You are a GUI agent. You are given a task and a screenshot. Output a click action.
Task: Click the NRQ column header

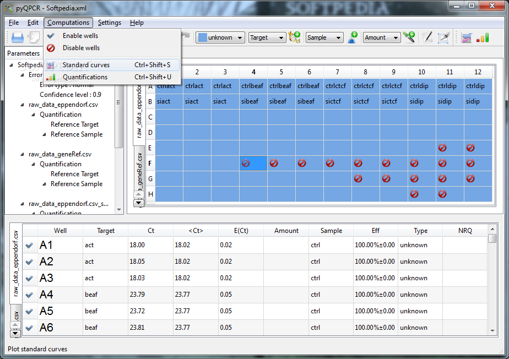point(465,231)
